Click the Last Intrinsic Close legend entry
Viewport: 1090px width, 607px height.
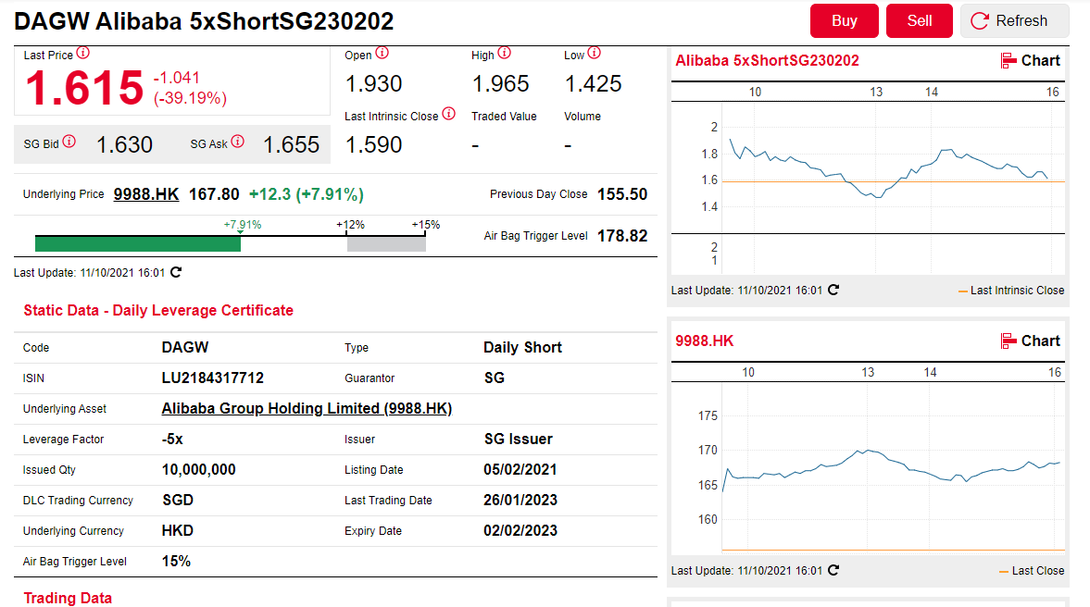[x=1010, y=291]
